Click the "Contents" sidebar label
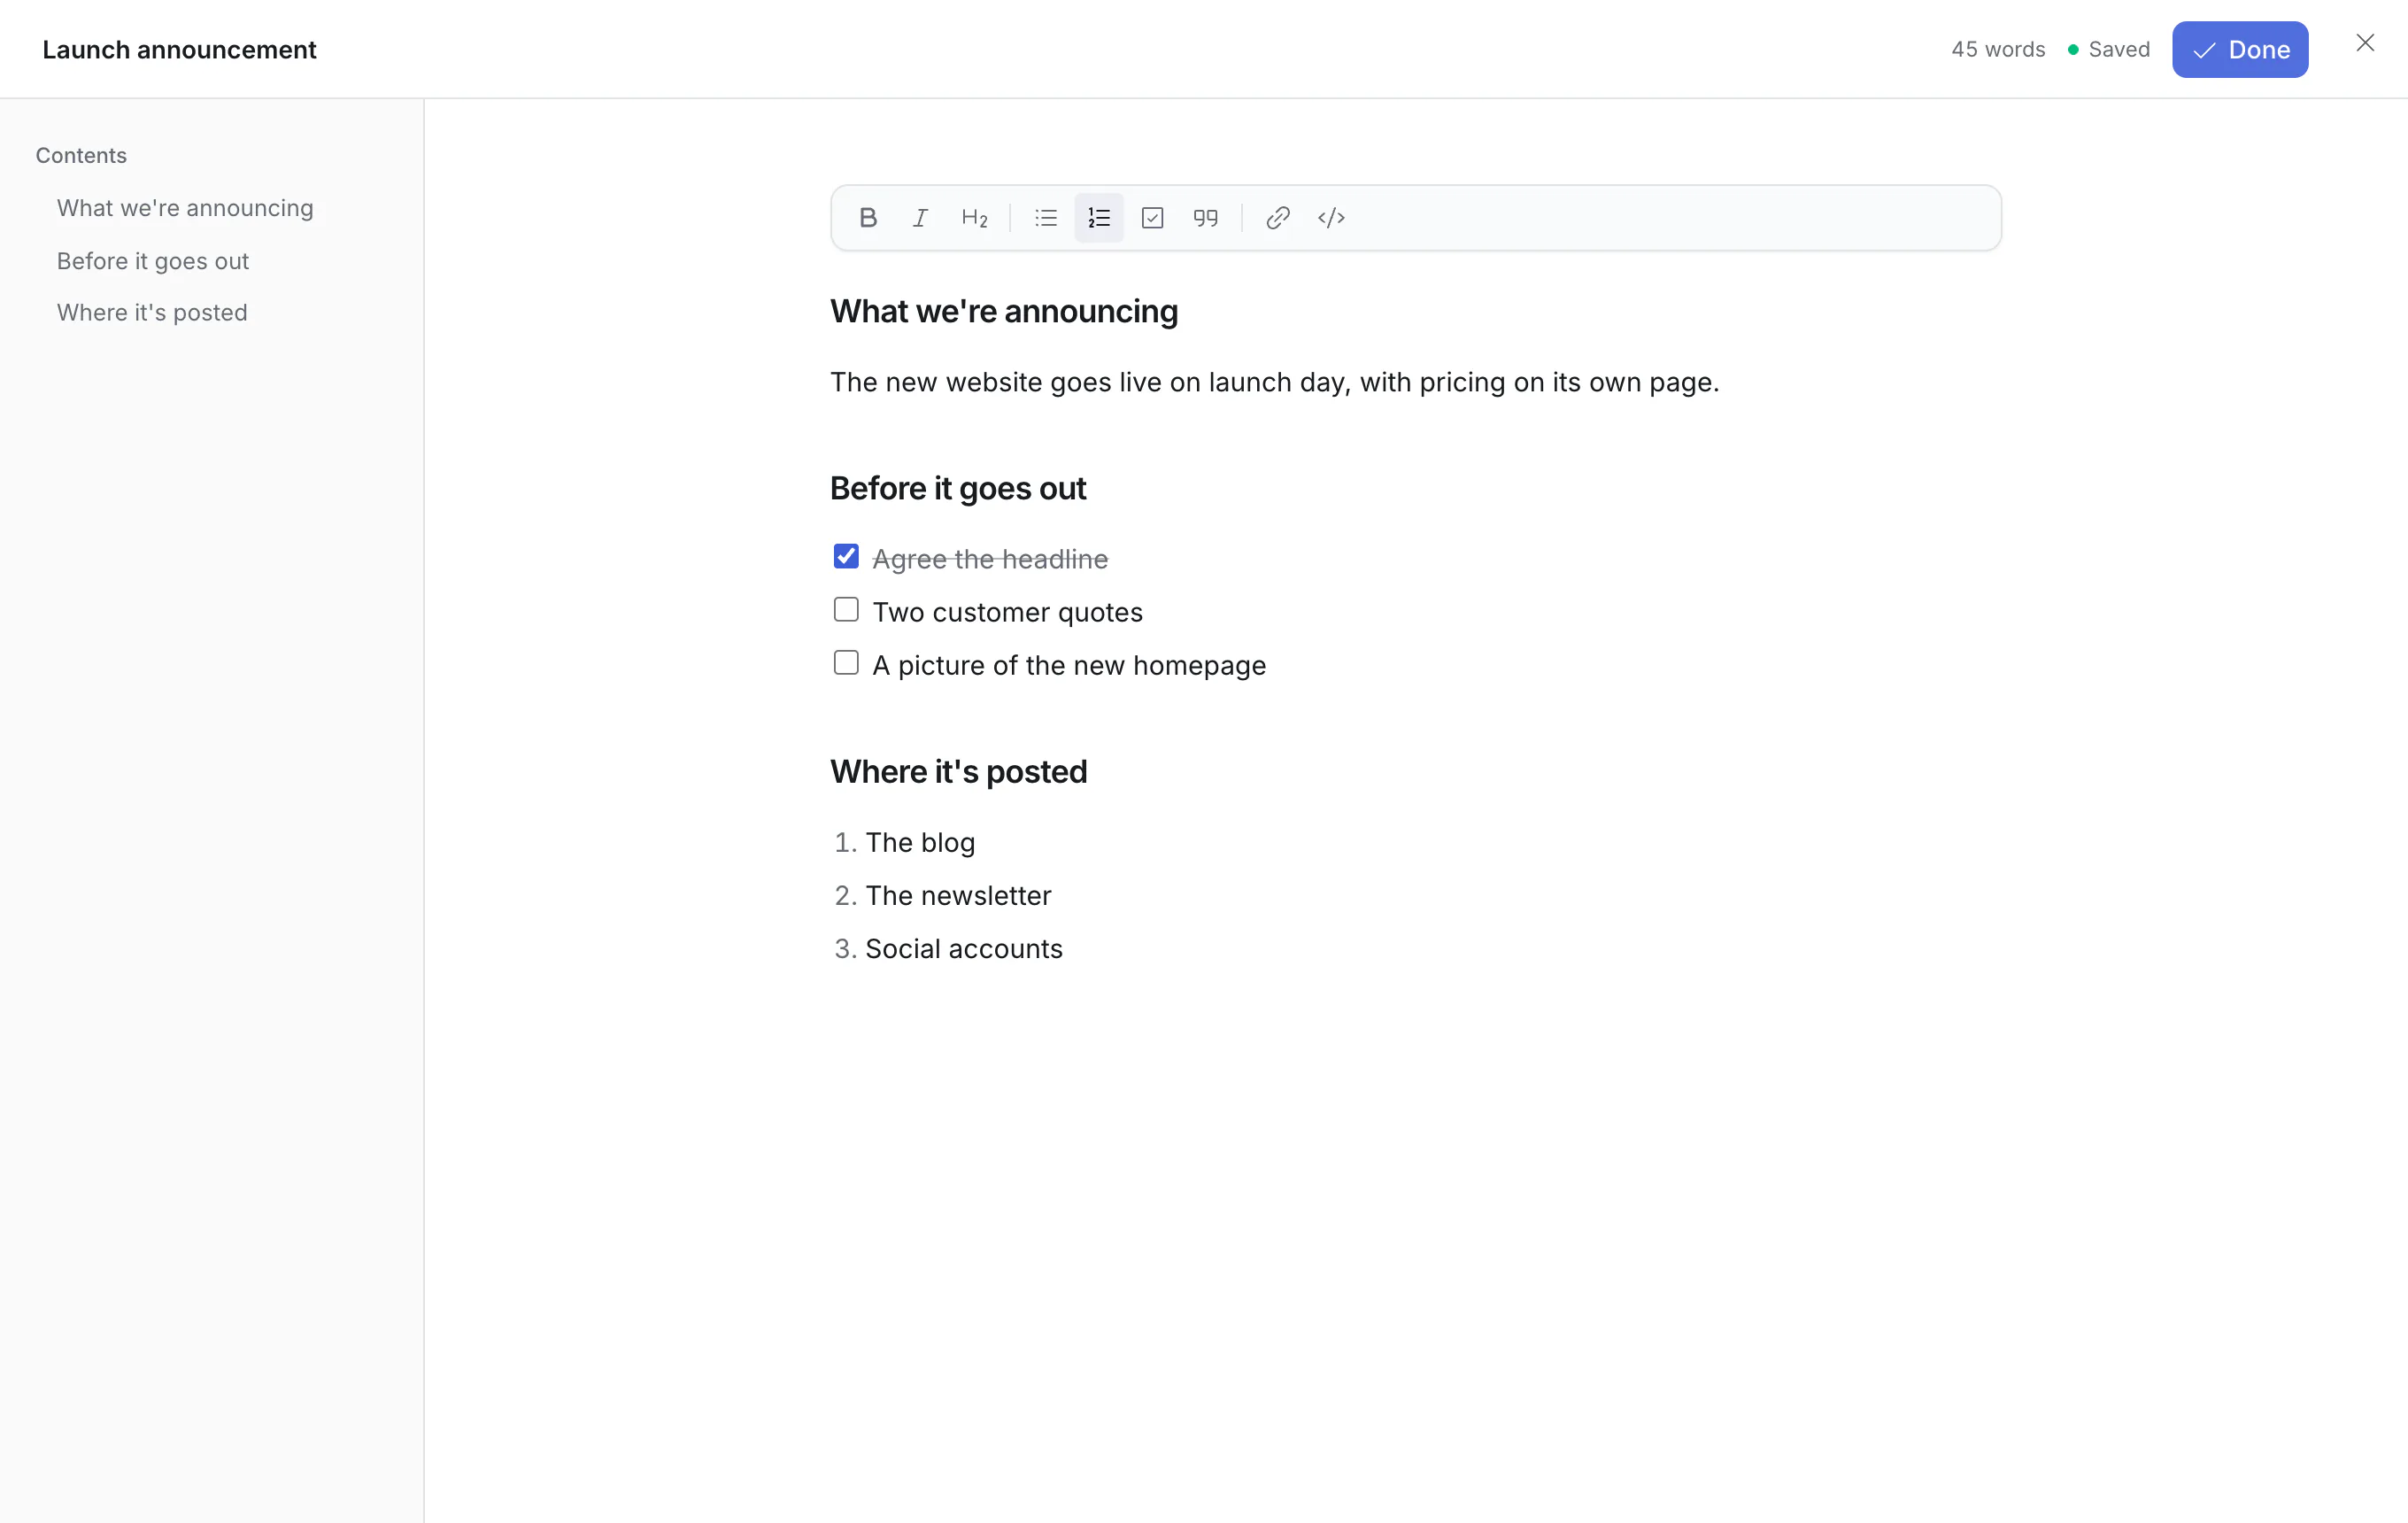The height and width of the screenshot is (1523, 2408). 81,155
